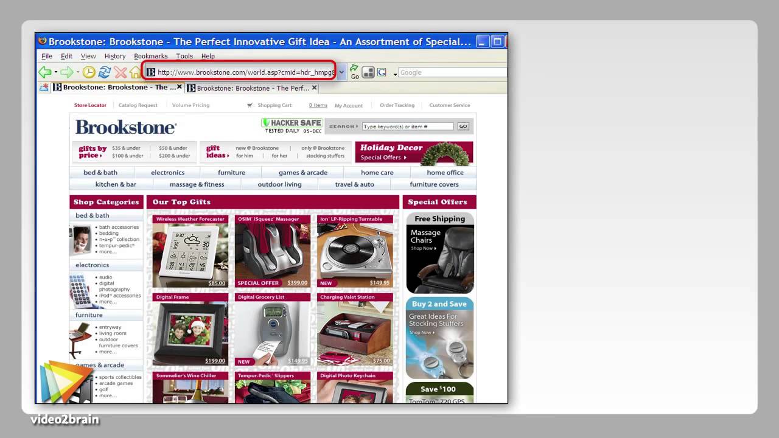Select the massage & fitness navigation category

[x=197, y=184]
